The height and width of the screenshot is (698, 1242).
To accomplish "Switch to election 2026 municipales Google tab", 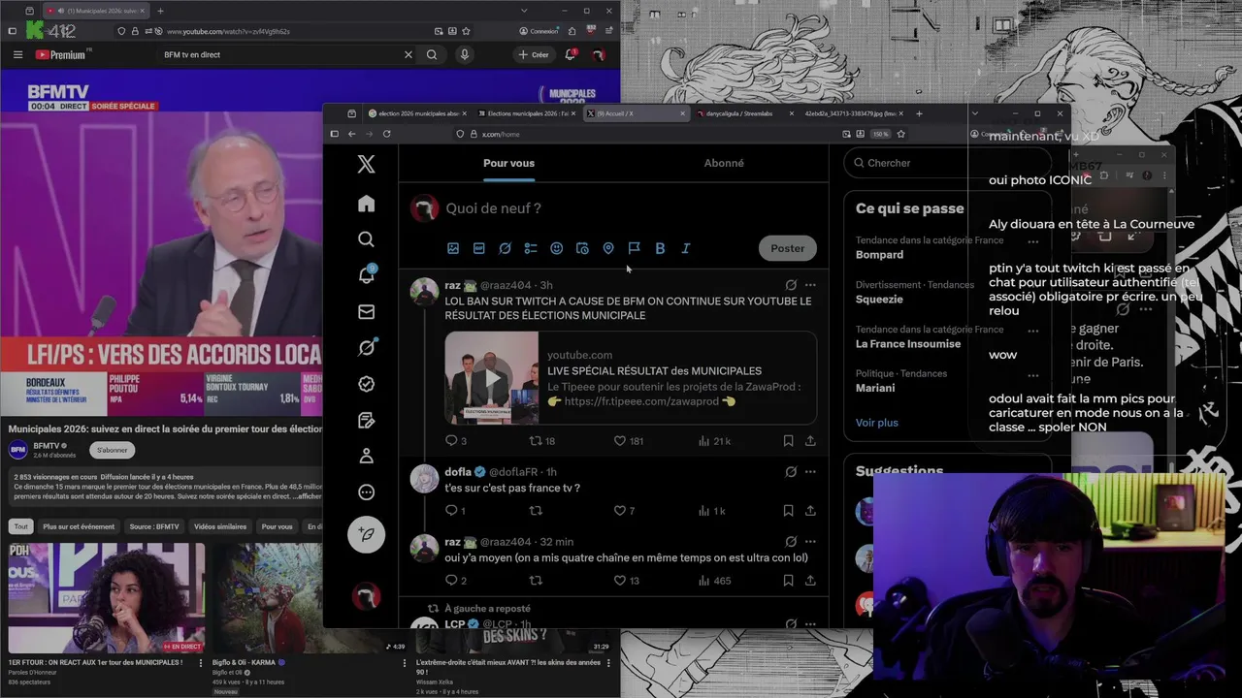I will 417,113.
